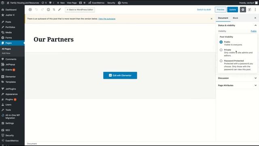
Task: Open content structure info icon
Action: click(x=49, y=10)
